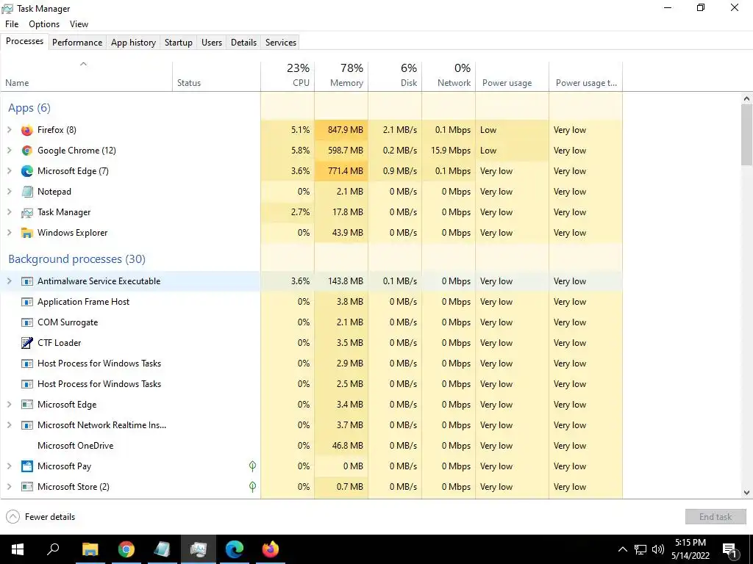Click the taskbar volume speaker icon
The image size is (753, 564).
point(658,549)
